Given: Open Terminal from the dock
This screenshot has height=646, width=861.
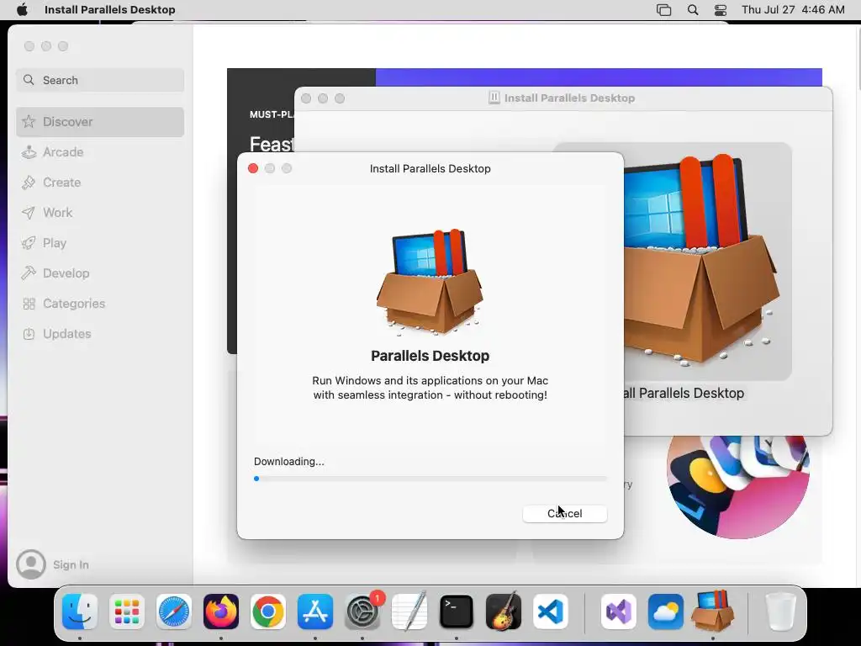Looking at the screenshot, I should click(x=457, y=612).
